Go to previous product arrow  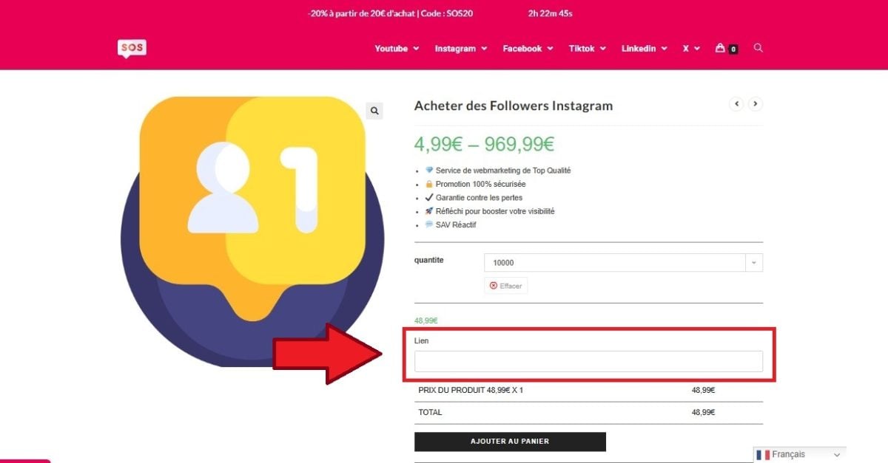tap(736, 104)
